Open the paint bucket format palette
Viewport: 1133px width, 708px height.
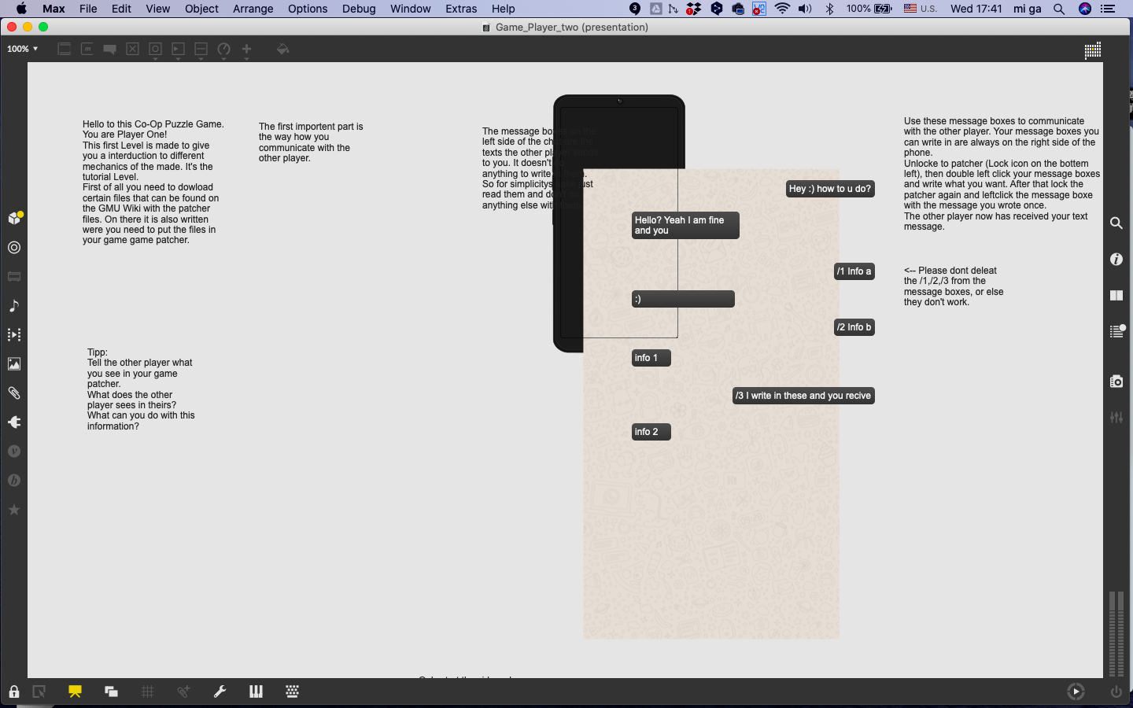tap(282, 49)
